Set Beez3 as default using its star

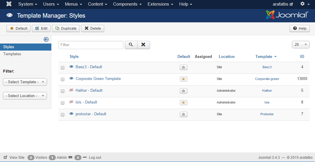click(x=183, y=67)
